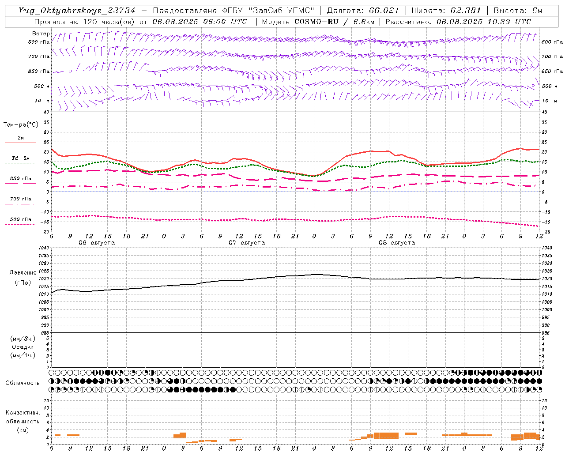Click the Модель COSMO-RU / 6.6км text
This screenshot has width=565, height=452.
point(318,22)
